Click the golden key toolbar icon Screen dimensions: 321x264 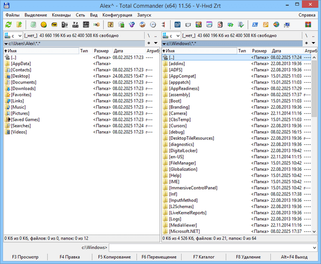coord(265,24)
